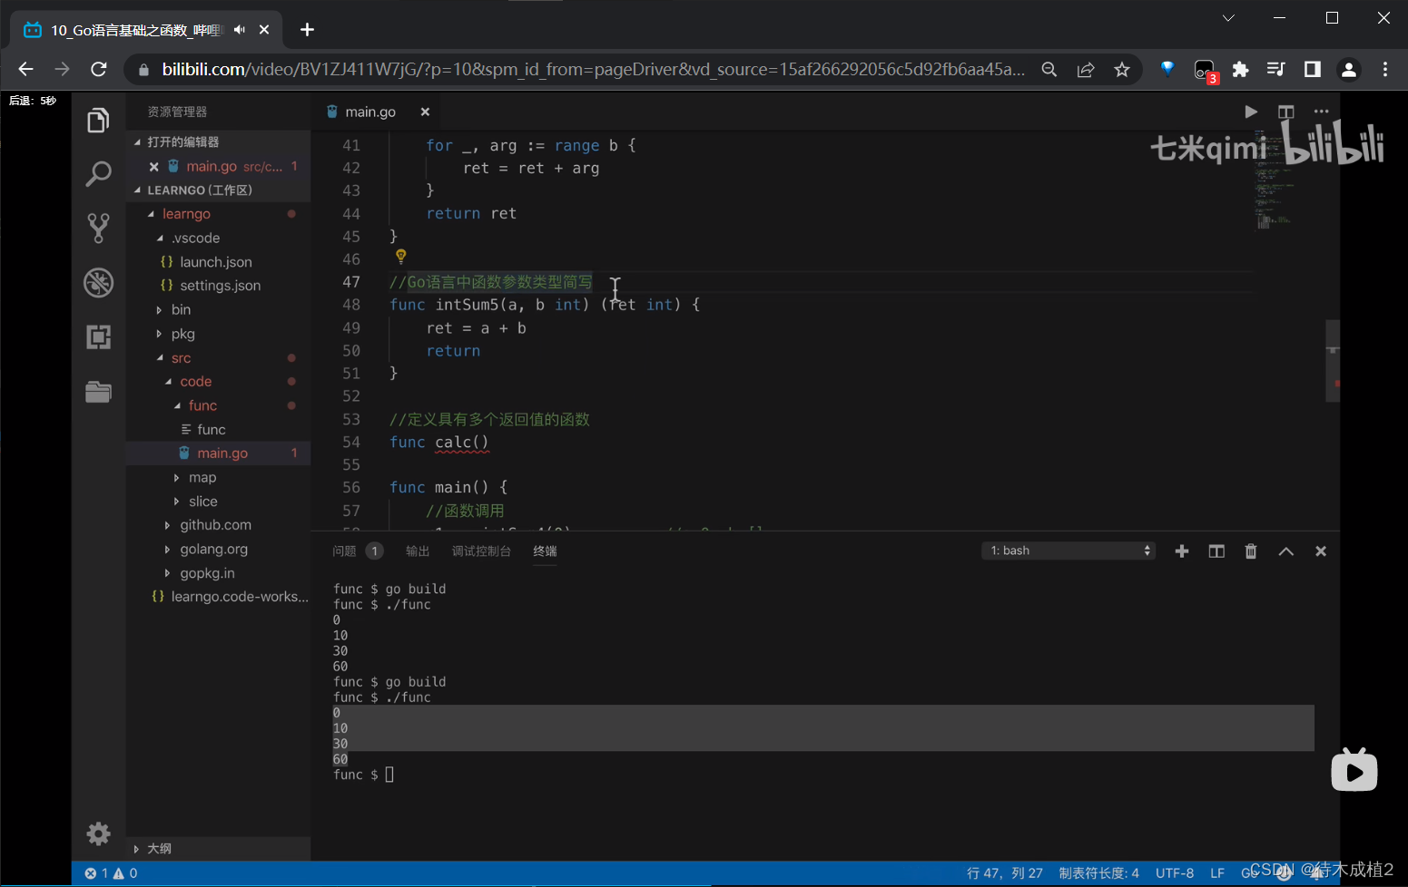Expand the golang.org folder
The height and width of the screenshot is (887, 1408).
coord(168,550)
